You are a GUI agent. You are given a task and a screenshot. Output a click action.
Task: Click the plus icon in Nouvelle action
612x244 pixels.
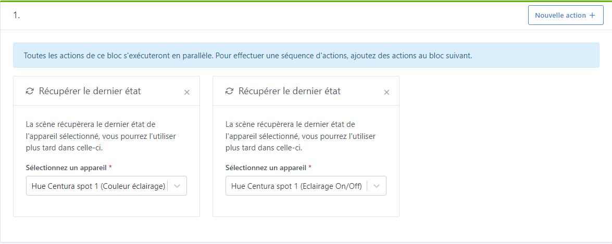tap(592, 16)
